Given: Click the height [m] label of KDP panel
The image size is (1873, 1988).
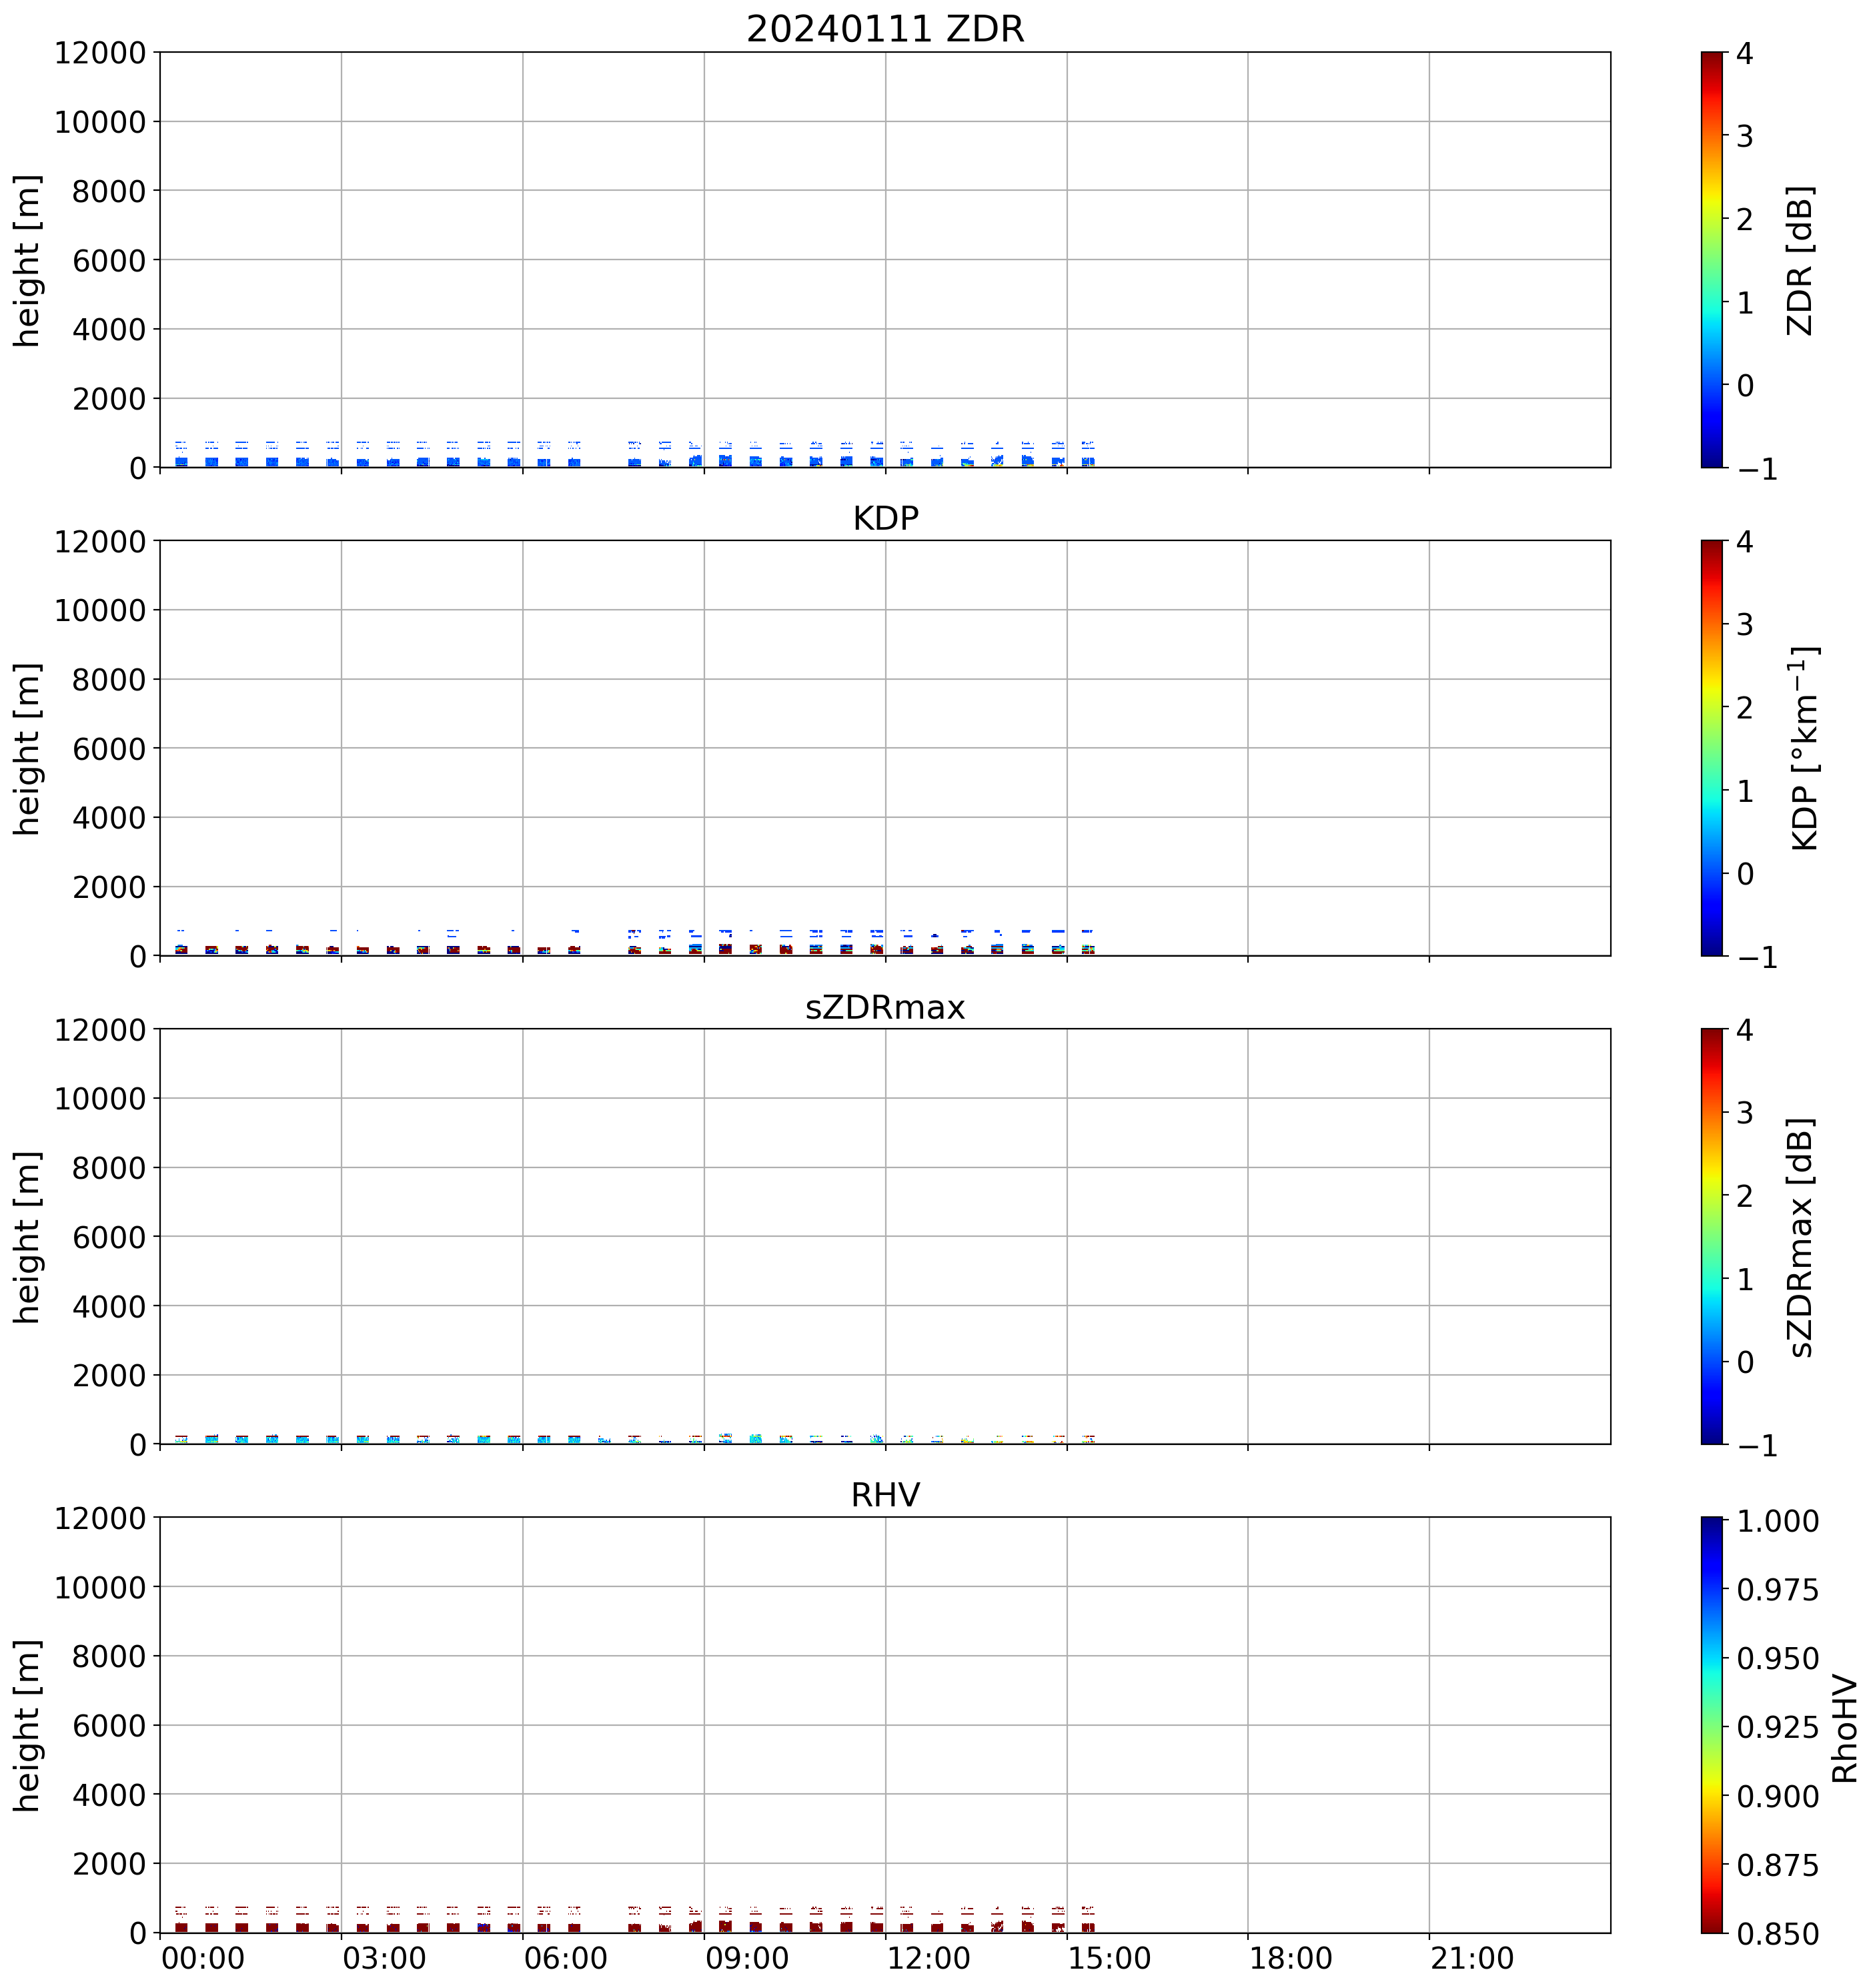Looking at the screenshot, I should 28,748.
